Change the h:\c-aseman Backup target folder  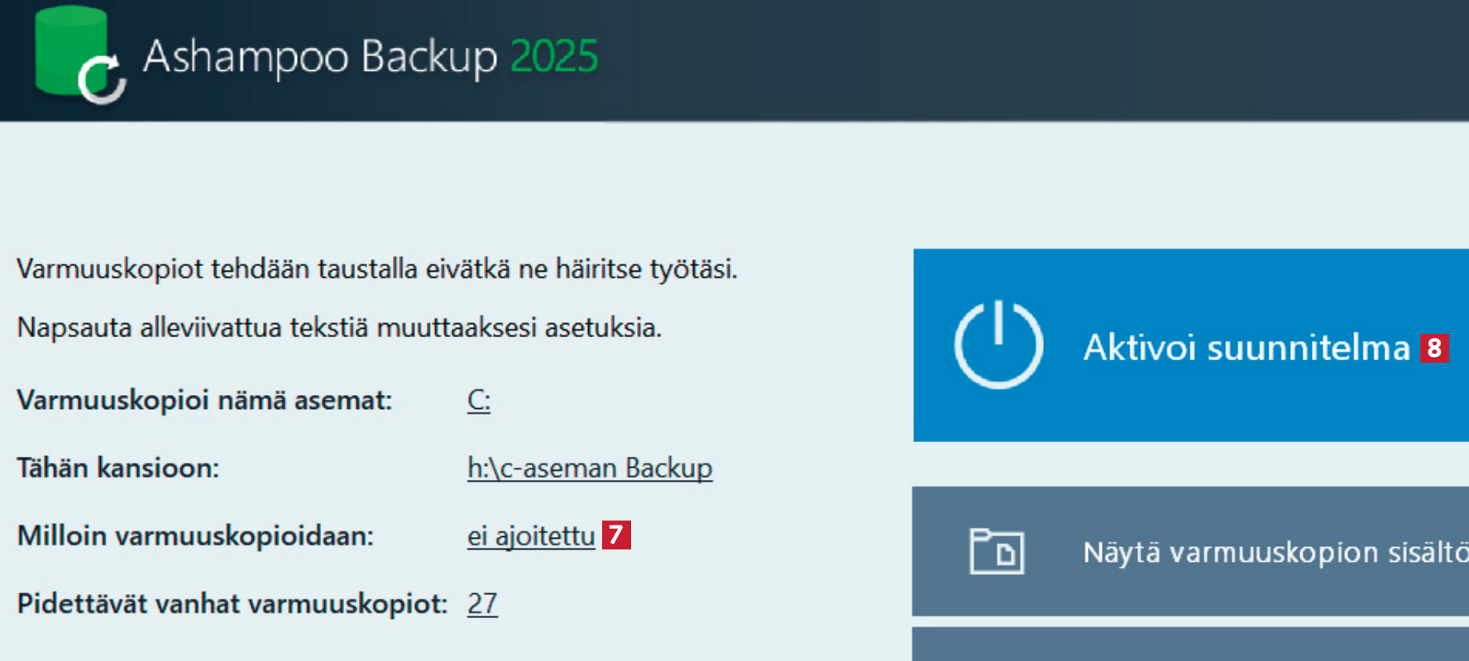(589, 468)
